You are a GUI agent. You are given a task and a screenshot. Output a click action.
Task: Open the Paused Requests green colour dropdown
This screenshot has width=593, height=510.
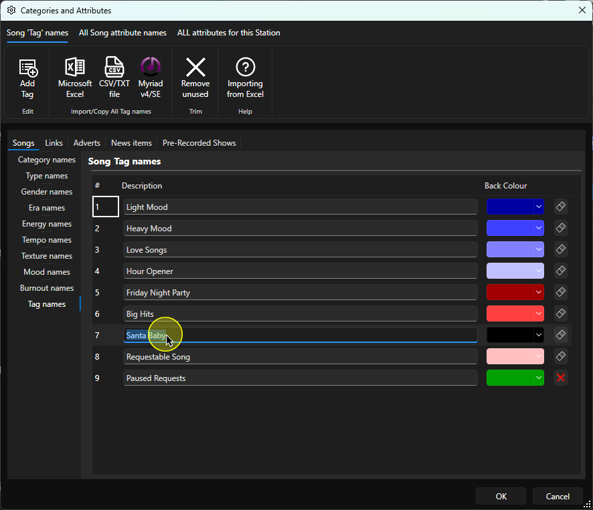[539, 378]
